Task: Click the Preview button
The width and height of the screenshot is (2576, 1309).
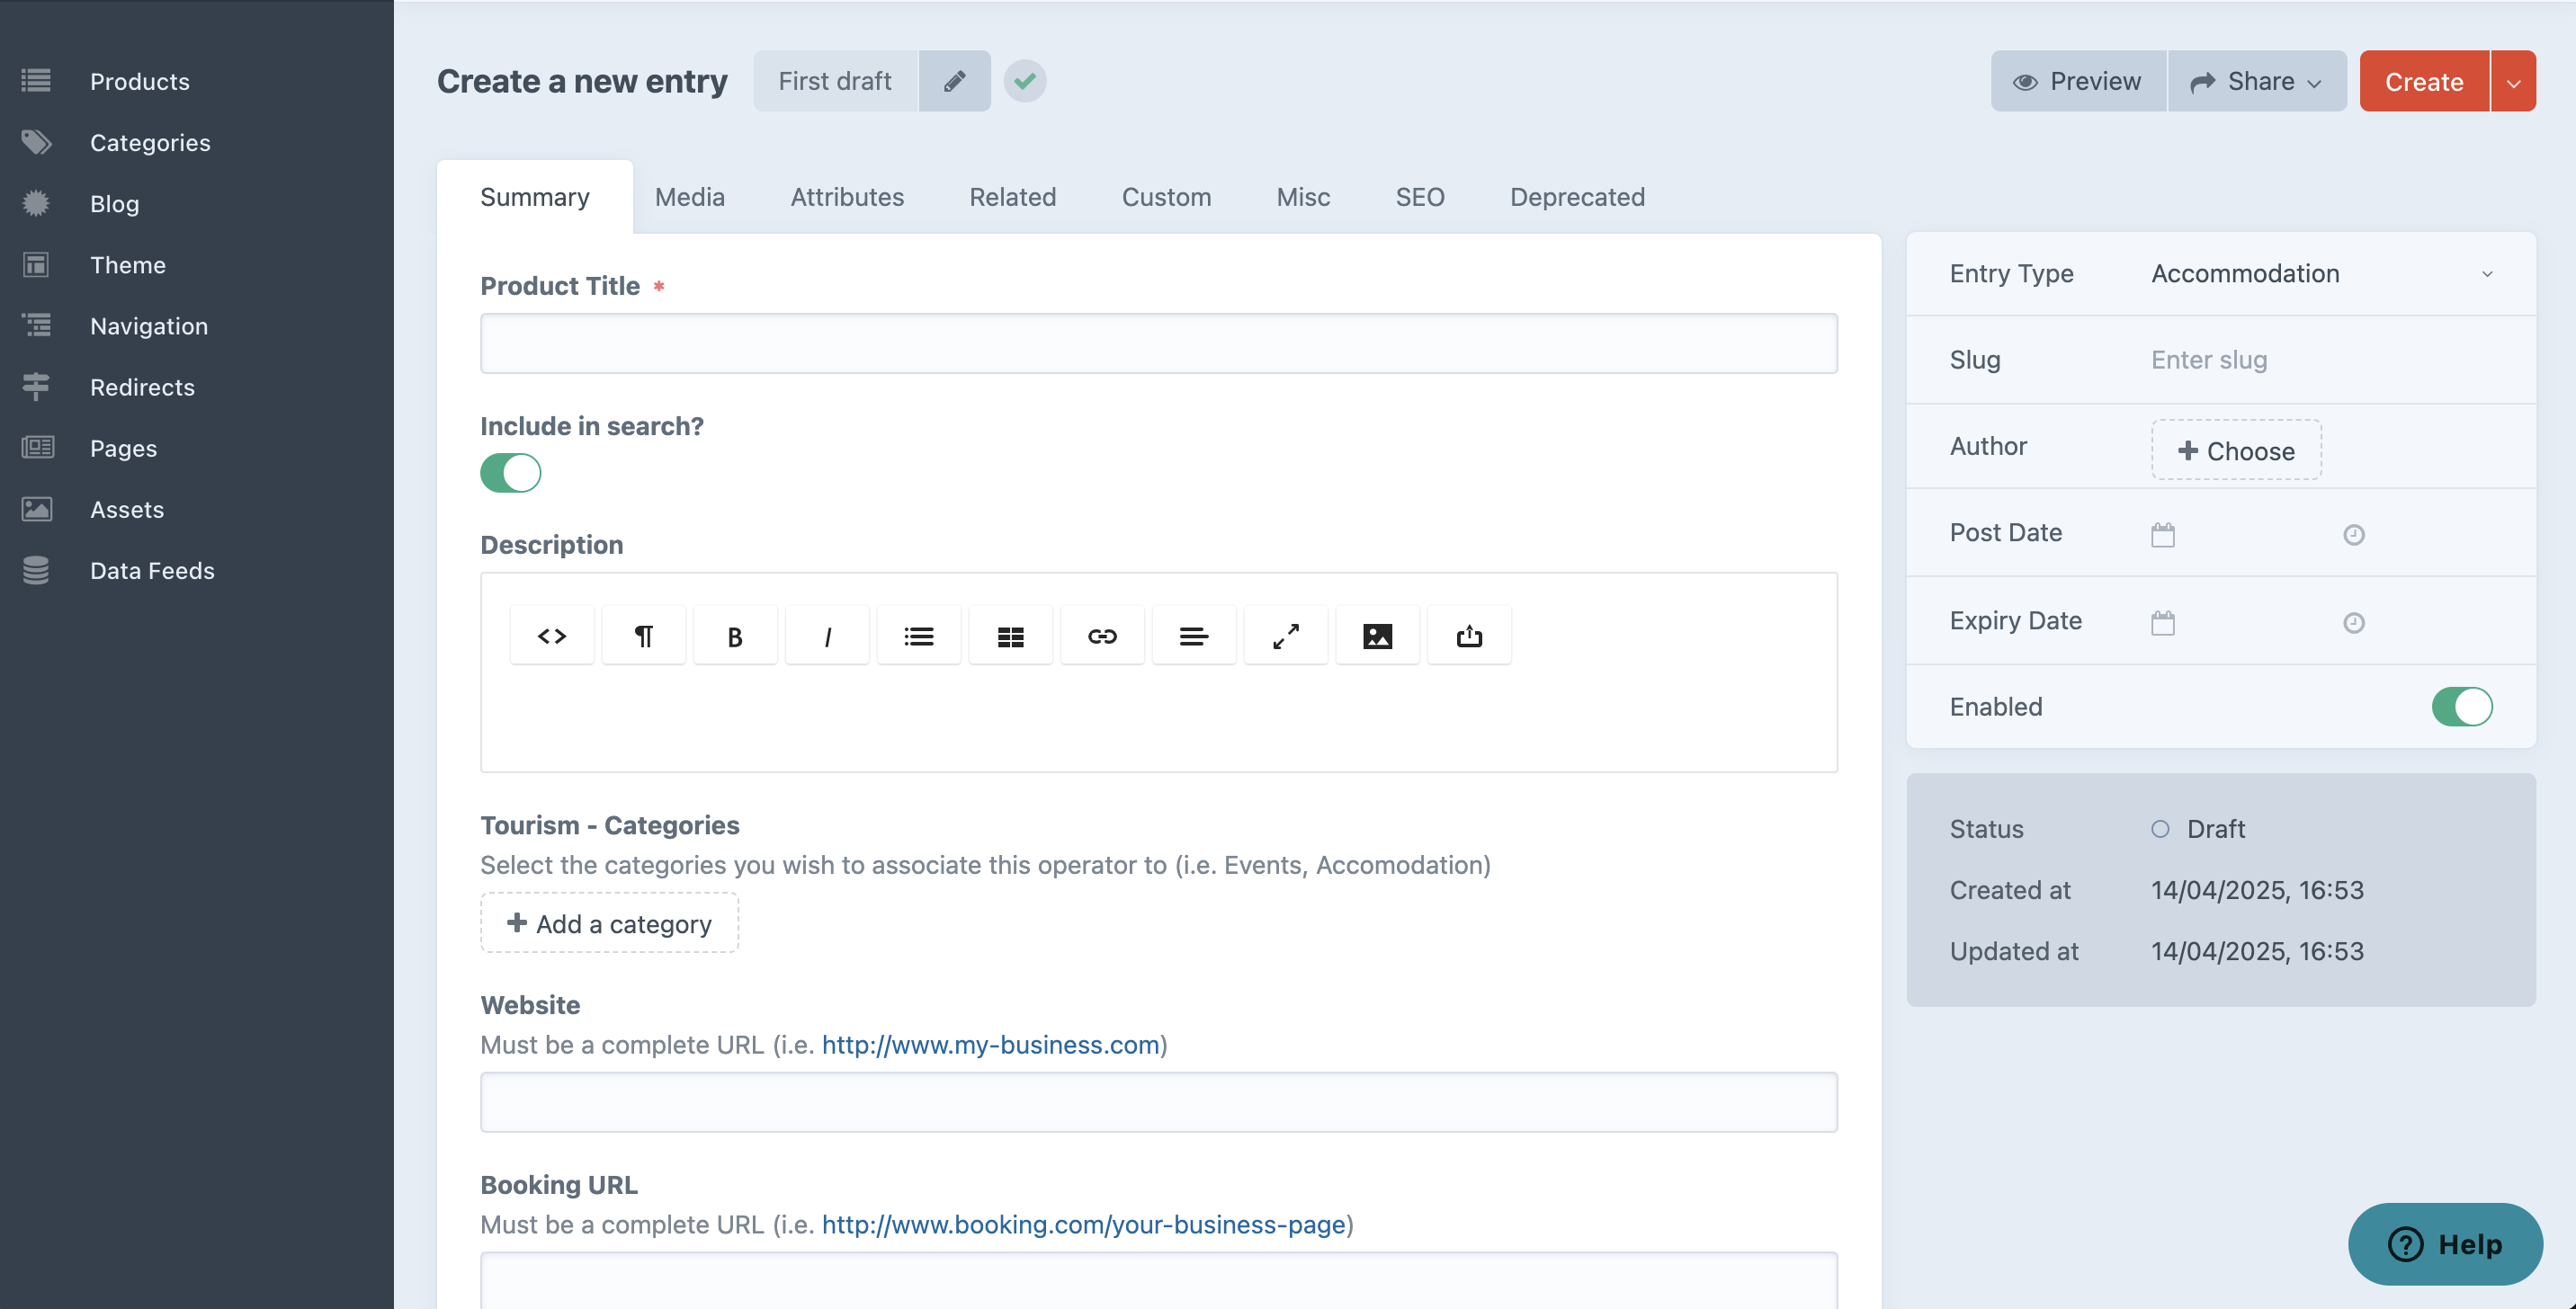Action: pos(2078,81)
